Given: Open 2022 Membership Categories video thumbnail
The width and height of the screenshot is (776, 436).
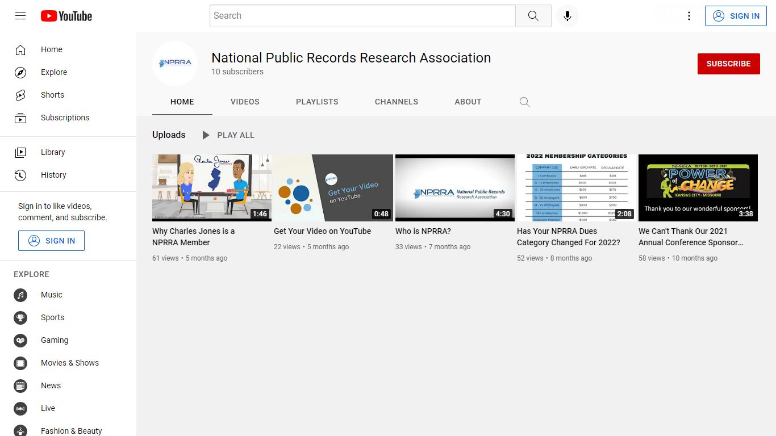Looking at the screenshot, I should coord(577,188).
